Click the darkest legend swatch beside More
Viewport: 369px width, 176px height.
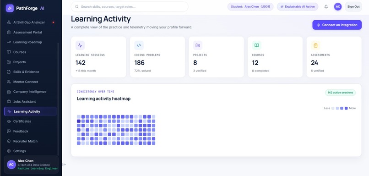(x=346, y=108)
